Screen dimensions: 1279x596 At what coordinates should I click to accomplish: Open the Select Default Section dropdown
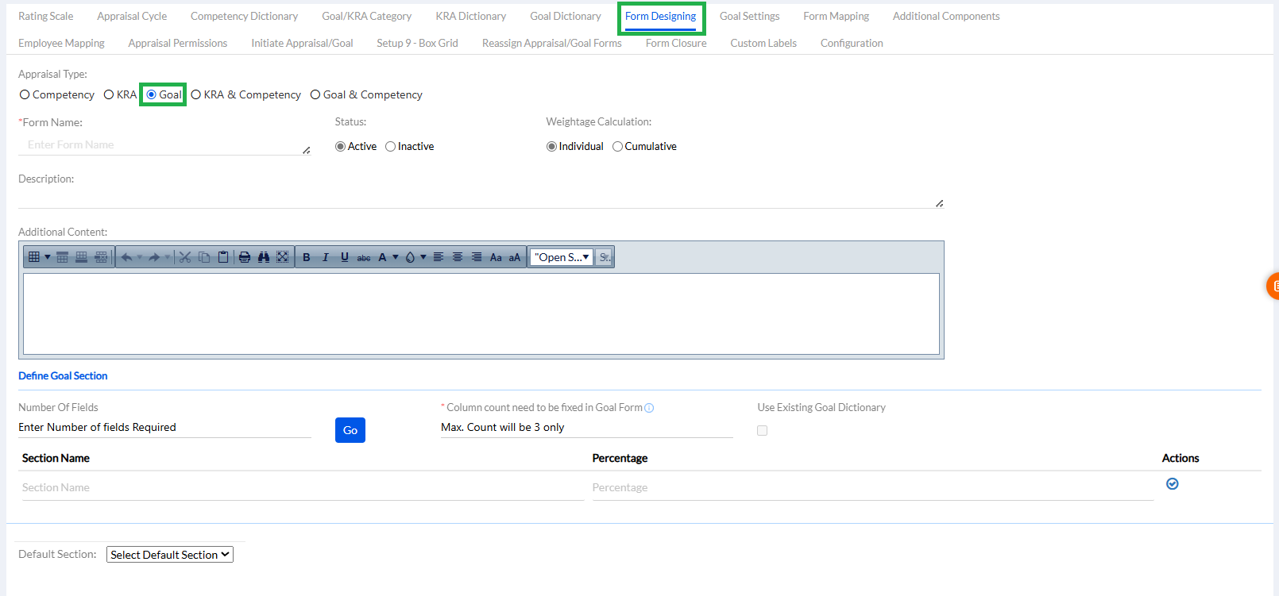click(x=170, y=555)
